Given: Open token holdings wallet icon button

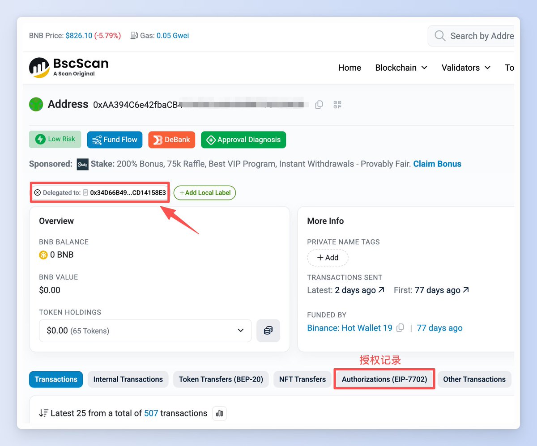Looking at the screenshot, I should 268,331.
